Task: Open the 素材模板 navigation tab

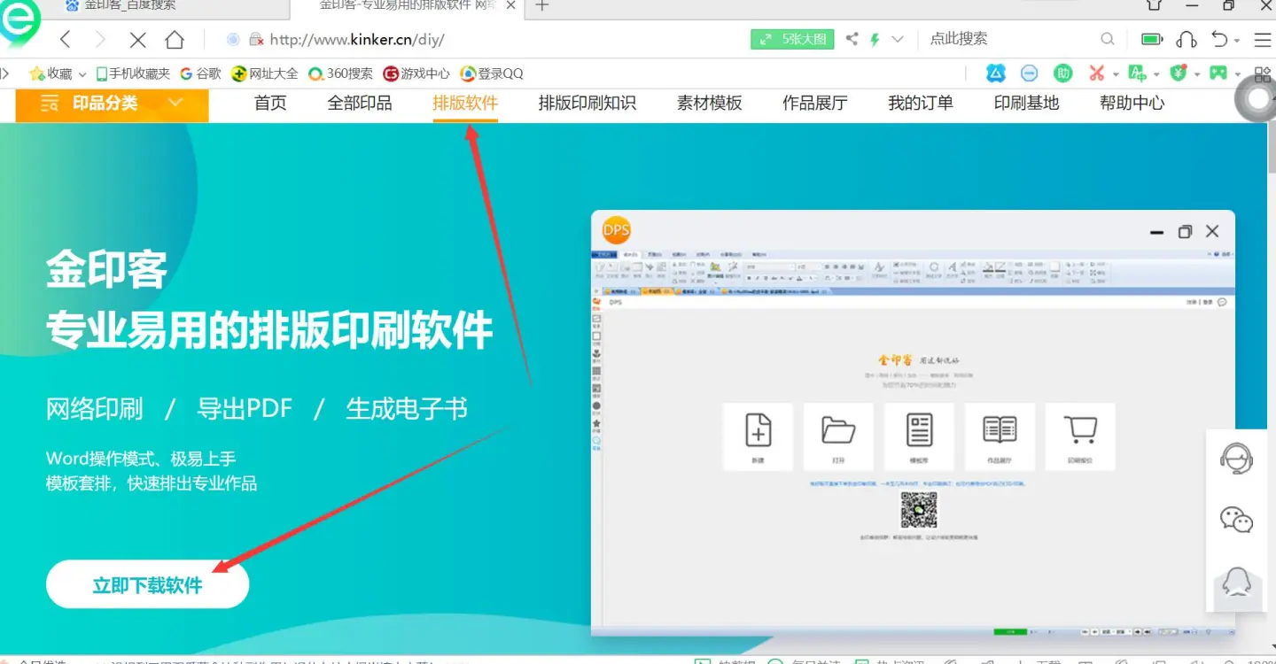Action: click(709, 104)
